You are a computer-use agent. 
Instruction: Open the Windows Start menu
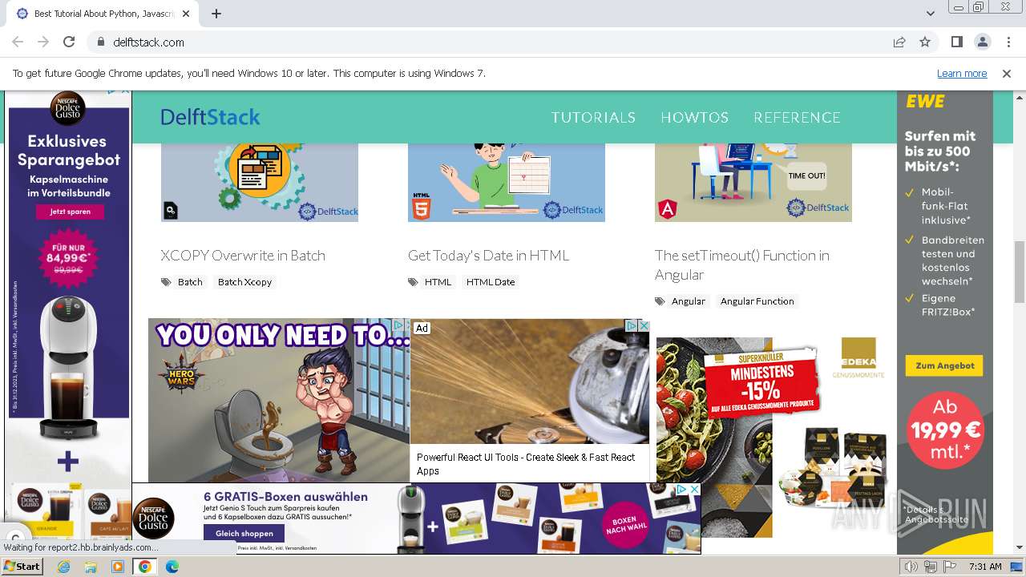click(22, 566)
